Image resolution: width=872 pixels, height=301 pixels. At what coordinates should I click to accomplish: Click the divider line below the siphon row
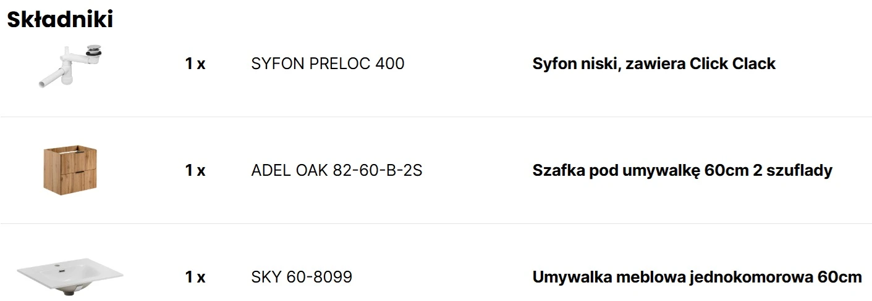(436, 117)
